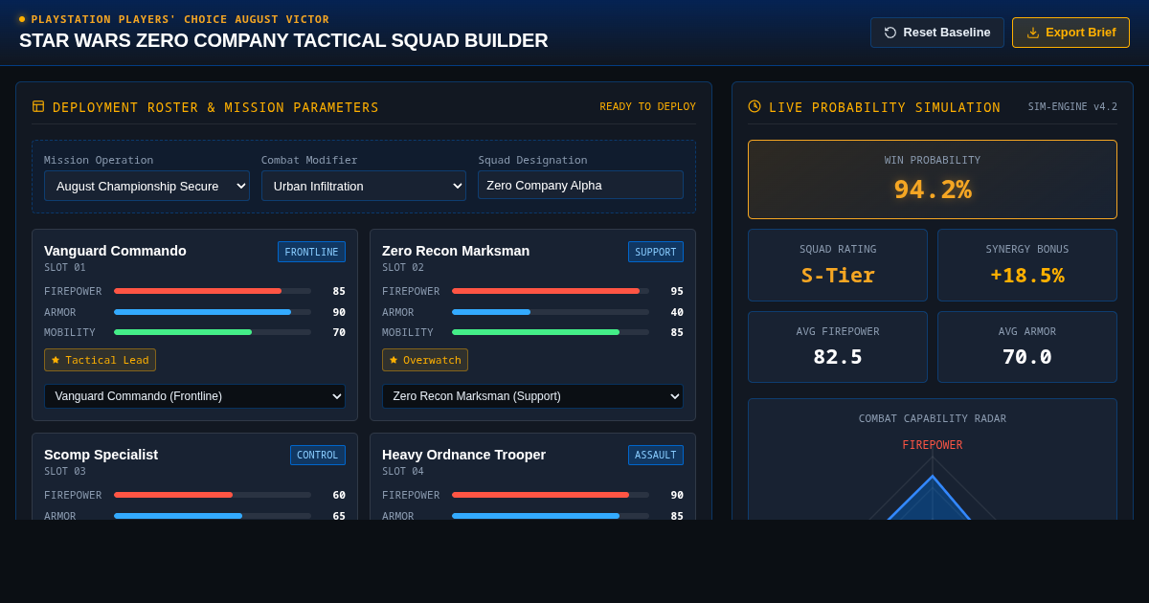Click Zero Recon Marksman firepower value 95
The height and width of the screenshot is (603, 1149).
click(x=677, y=291)
